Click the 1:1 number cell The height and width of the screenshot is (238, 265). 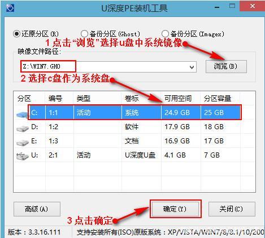tap(53, 113)
